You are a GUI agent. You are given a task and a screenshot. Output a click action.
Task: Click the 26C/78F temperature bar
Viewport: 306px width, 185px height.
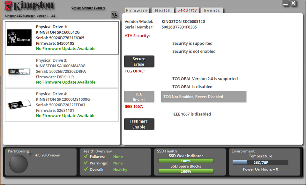[261, 162]
